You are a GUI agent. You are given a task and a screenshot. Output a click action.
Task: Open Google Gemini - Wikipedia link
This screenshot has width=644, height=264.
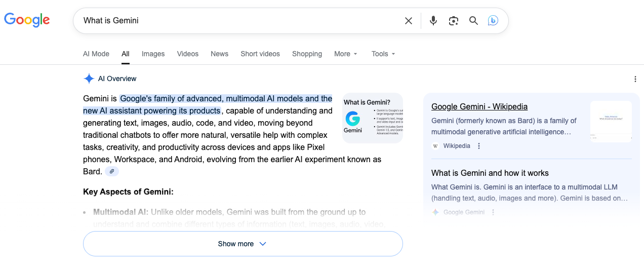(x=479, y=106)
